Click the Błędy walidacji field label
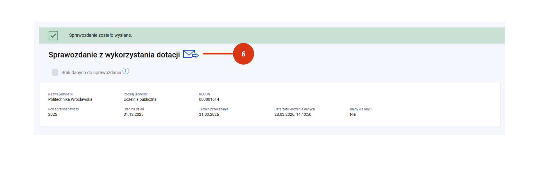The height and width of the screenshot is (169, 539). point(361,109)
